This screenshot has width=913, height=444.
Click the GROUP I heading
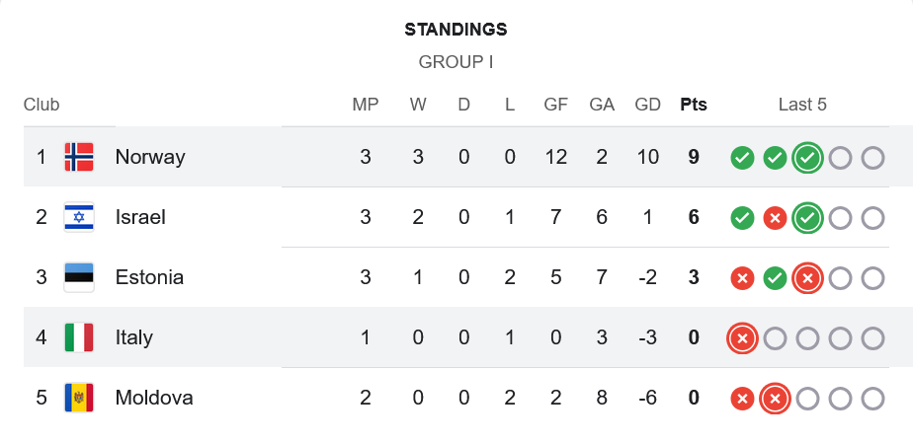point(456,62)
